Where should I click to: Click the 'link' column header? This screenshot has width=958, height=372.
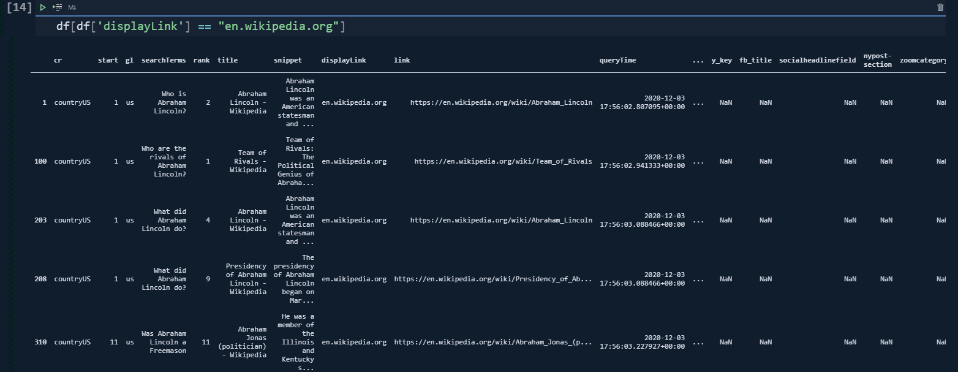[402, 61]
